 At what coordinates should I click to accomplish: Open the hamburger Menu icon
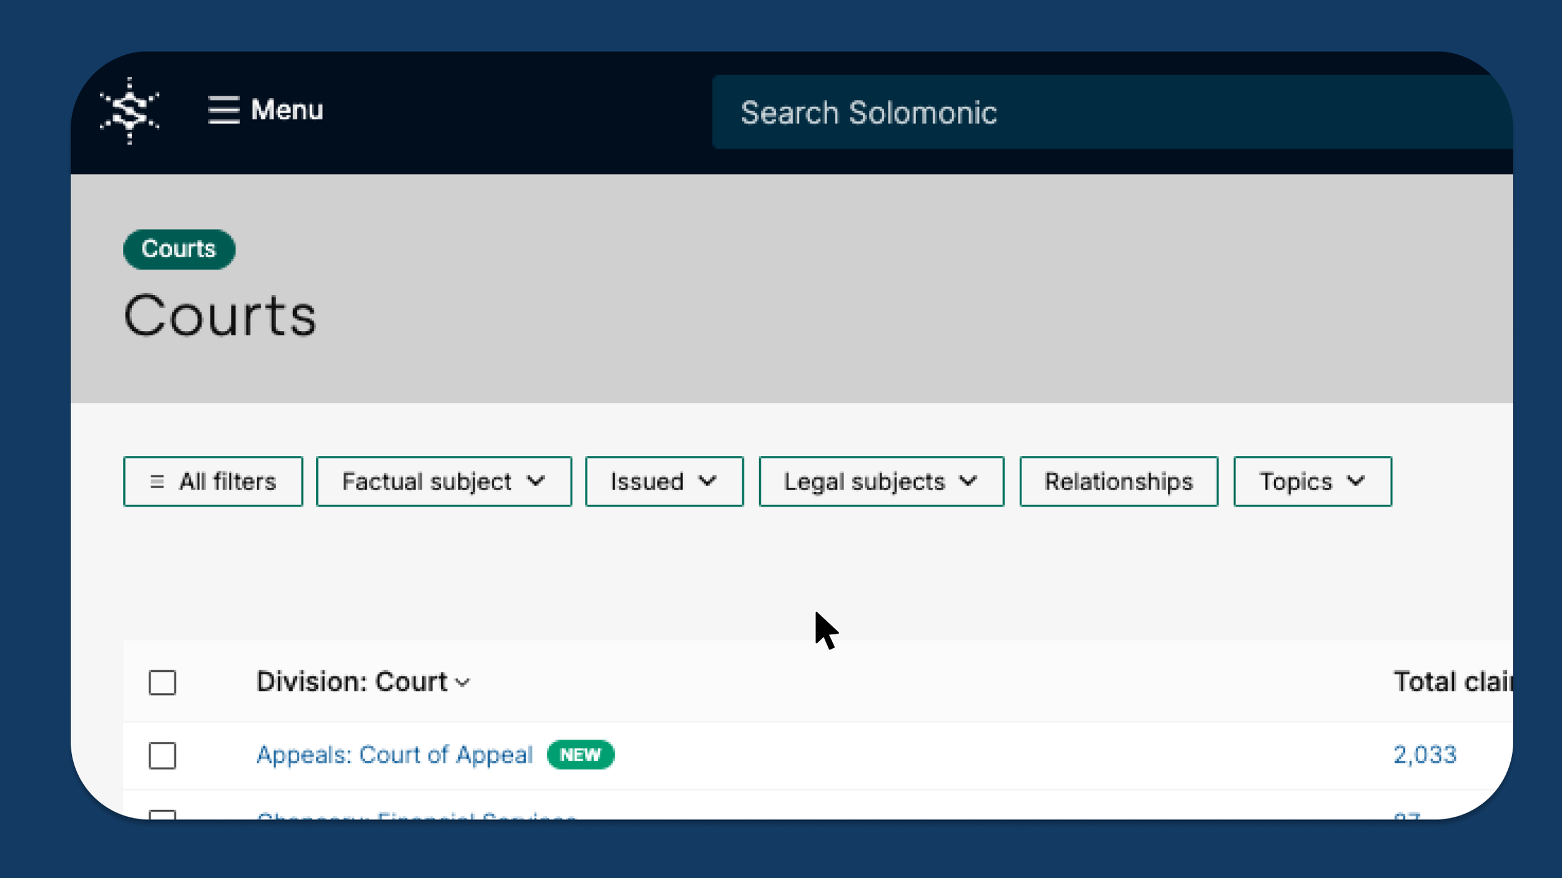point(224,110)
